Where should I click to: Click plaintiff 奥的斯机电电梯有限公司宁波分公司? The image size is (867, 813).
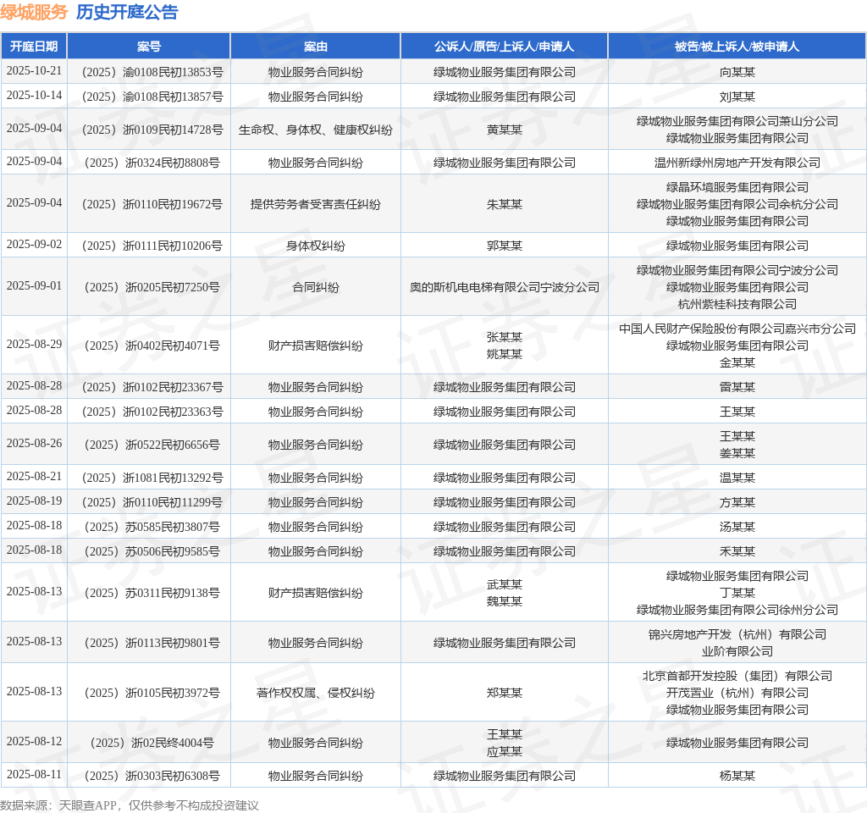click(505, 287)
